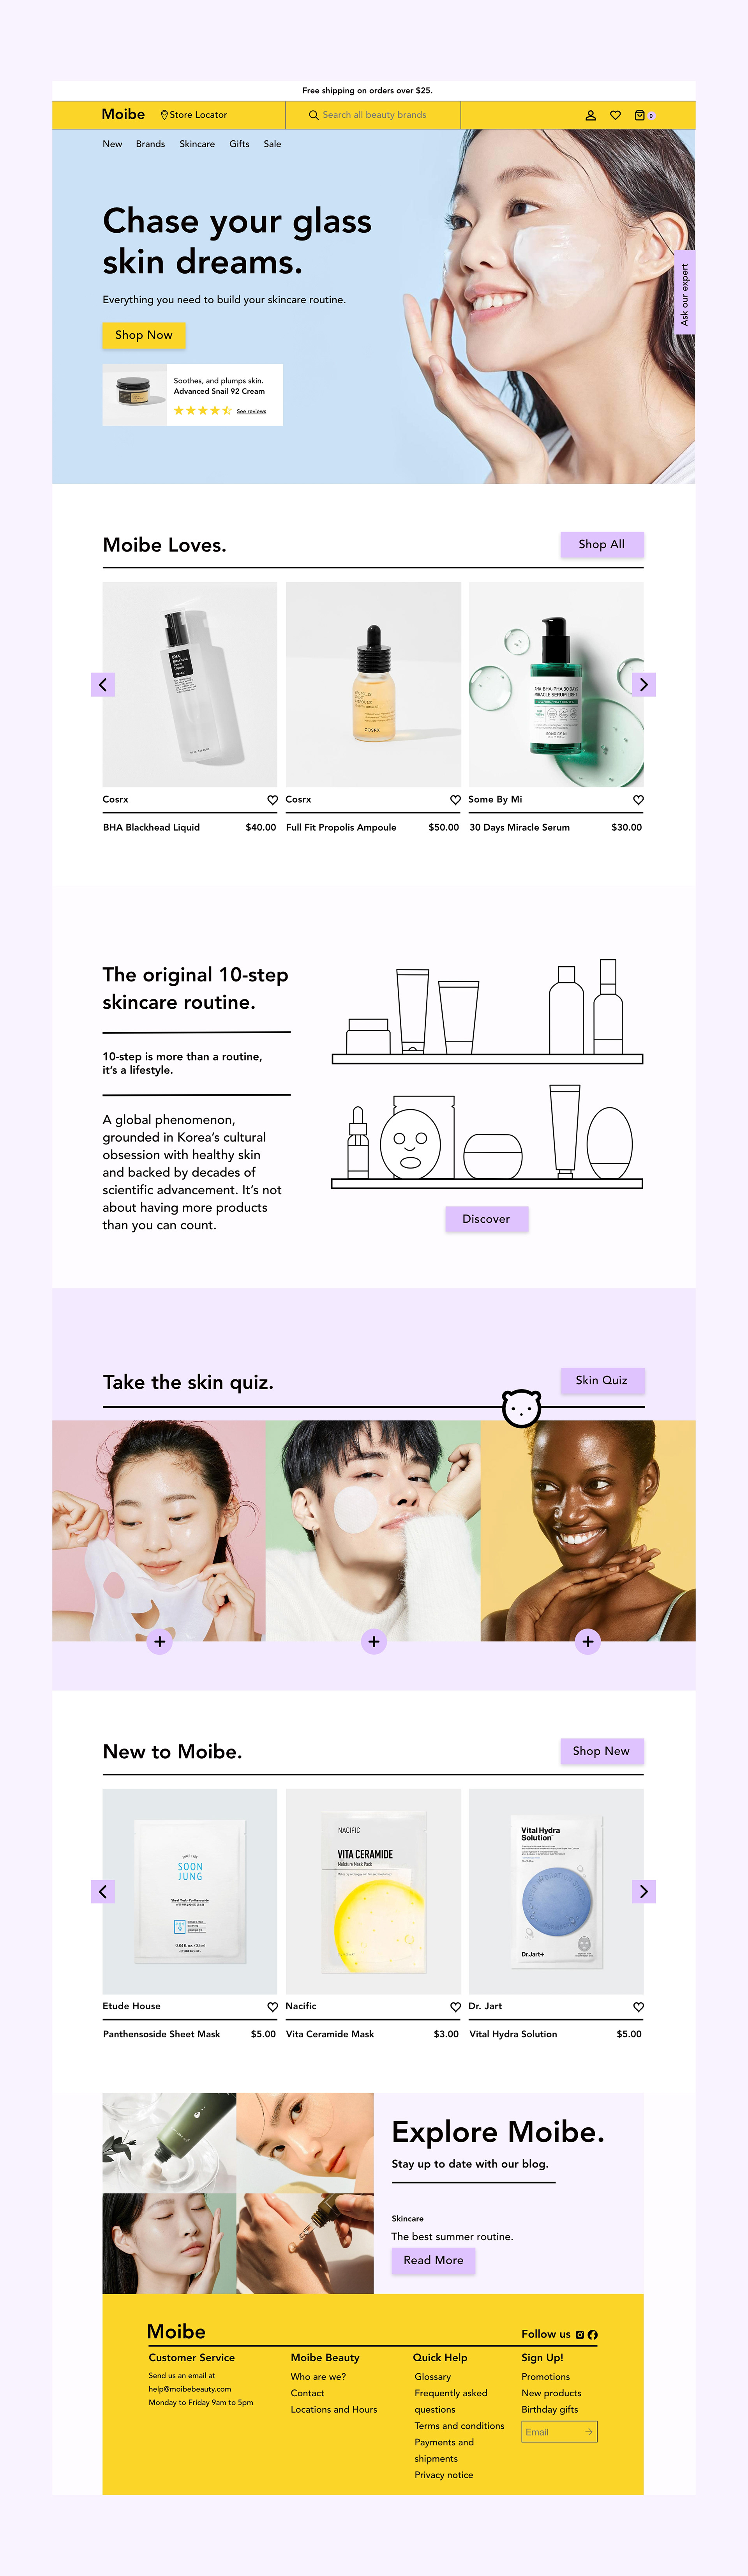Viewport: 748px width, 2576px height.
Task: Click the Shop Now button
Action: pos(144,335)
